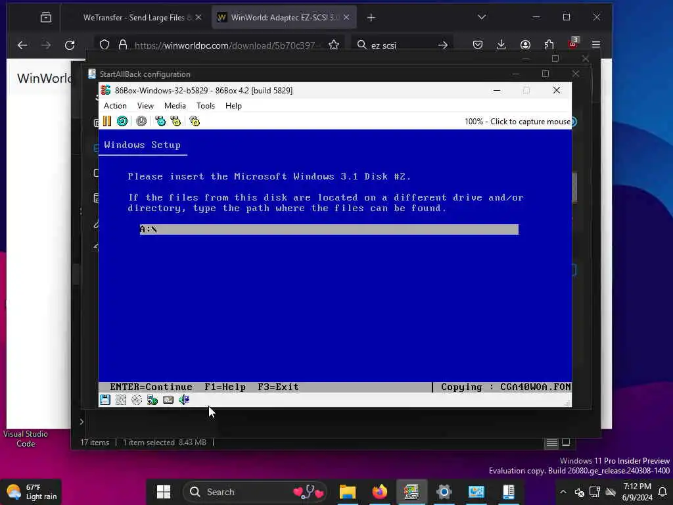Click the hard disk status icon
This screenshot has width=673, height=505.
click(168, 400)
